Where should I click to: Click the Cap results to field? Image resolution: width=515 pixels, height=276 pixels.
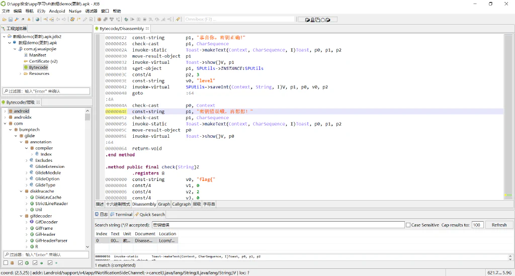(477, 225)
